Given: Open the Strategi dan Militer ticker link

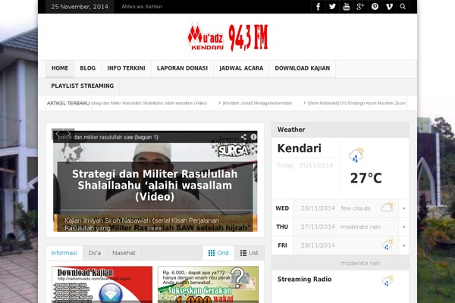Looking at the screenshot, I should 149,103.
